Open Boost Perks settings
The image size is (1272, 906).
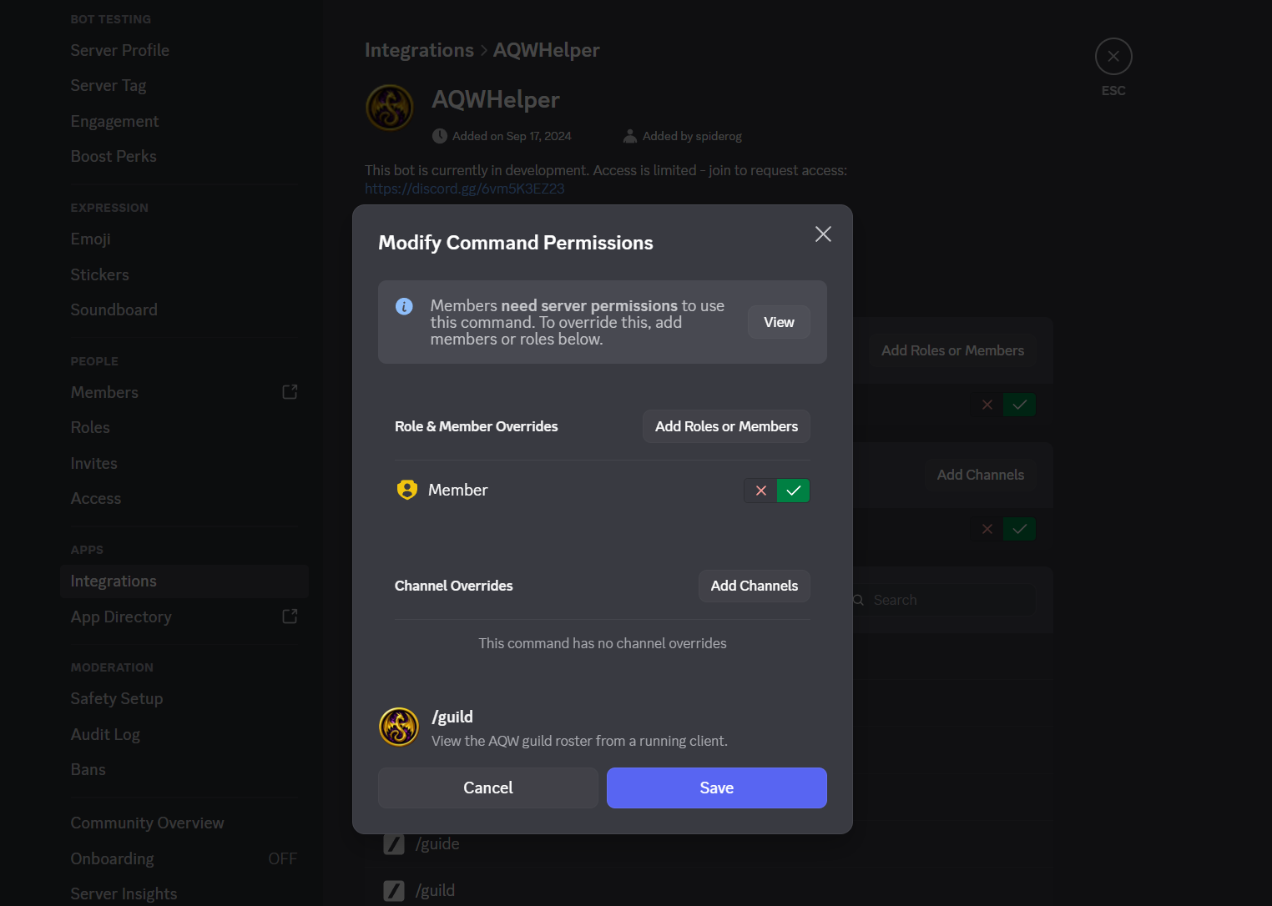pyautogui.click(x=184, y=156)
